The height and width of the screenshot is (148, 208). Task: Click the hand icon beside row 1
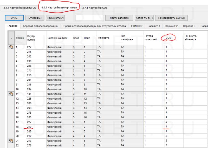tap(11, 47)
